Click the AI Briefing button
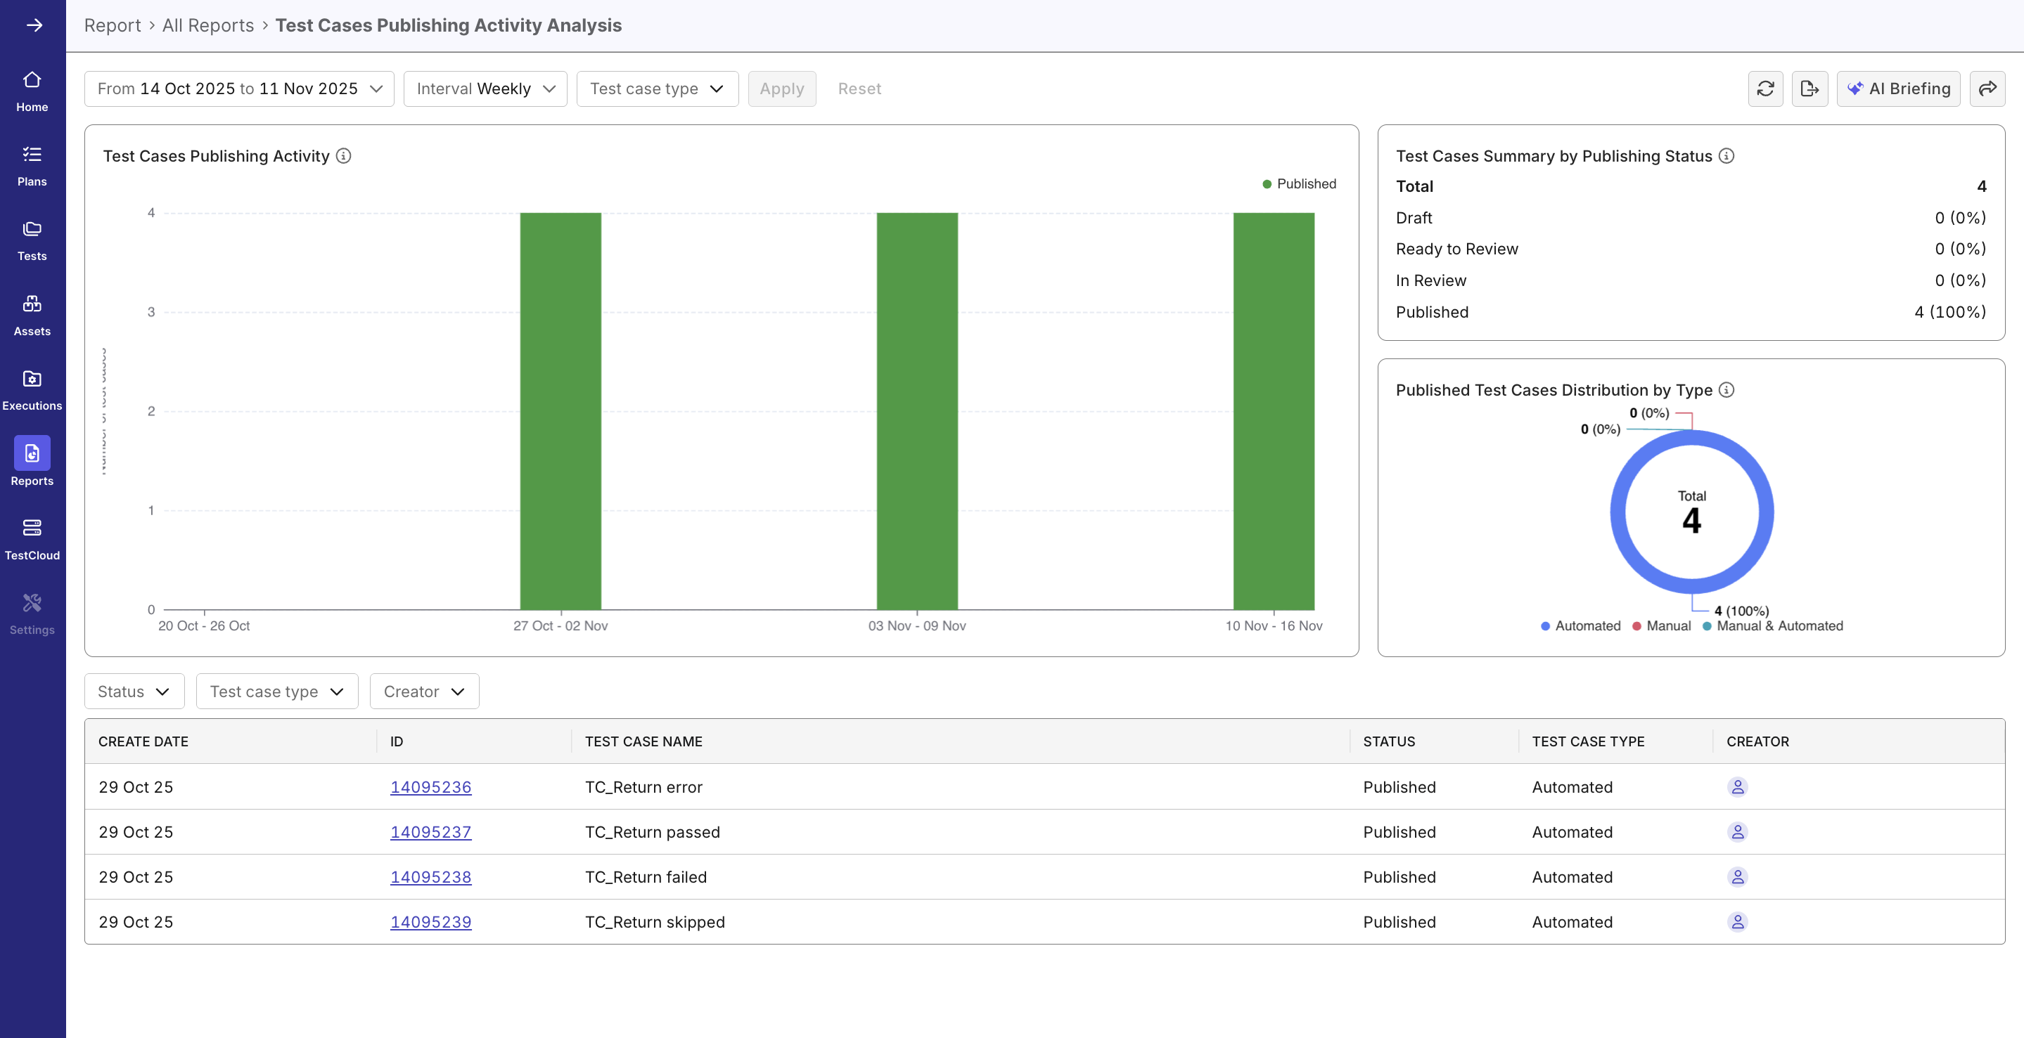The width and height of the screenshot is (2024, 1038). point(1898,89)
